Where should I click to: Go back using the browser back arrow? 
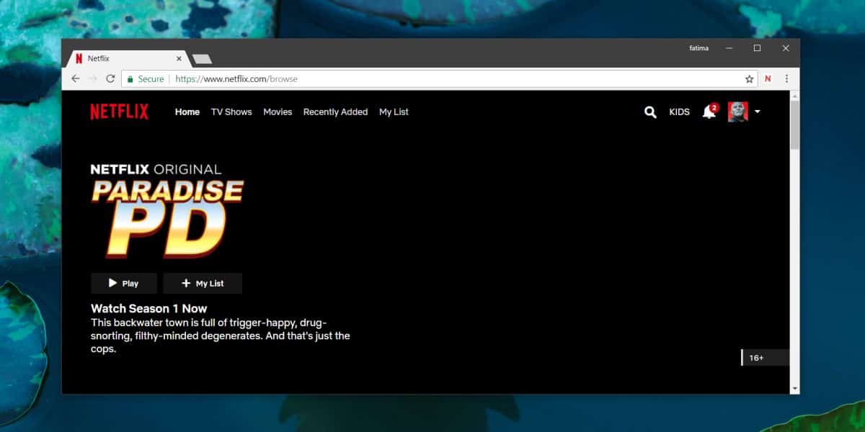76,78
